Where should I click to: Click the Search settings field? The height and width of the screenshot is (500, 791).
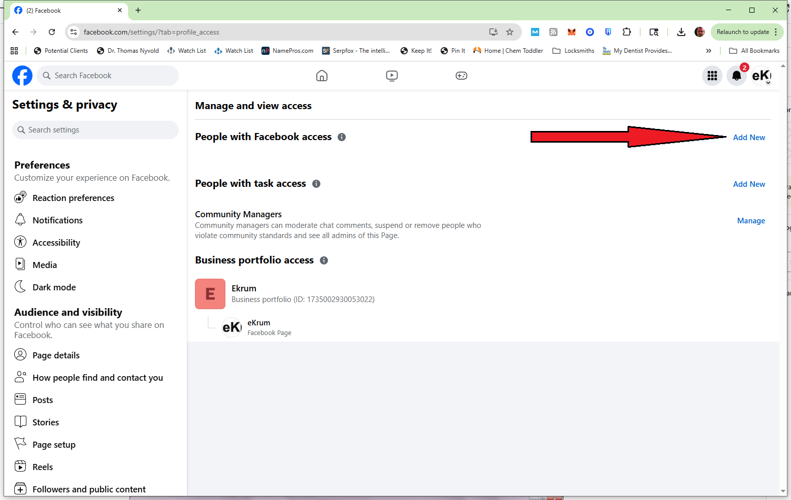[95, 130]
